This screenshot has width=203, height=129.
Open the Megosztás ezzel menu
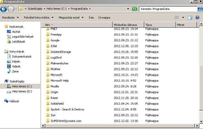point(71,18)
